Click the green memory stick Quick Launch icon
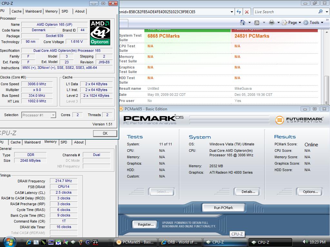Screen dimensions: 330x247 point(44,242)
